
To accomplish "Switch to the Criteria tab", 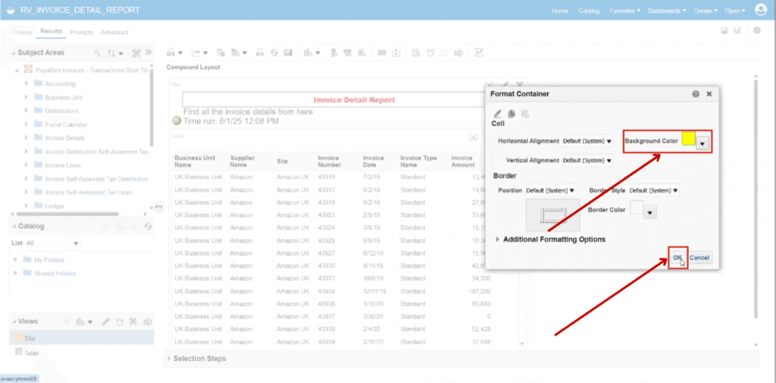I will click(23, 32).
